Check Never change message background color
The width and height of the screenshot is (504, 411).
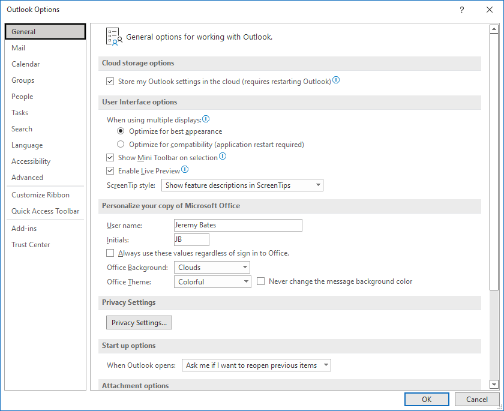(260, 281)
